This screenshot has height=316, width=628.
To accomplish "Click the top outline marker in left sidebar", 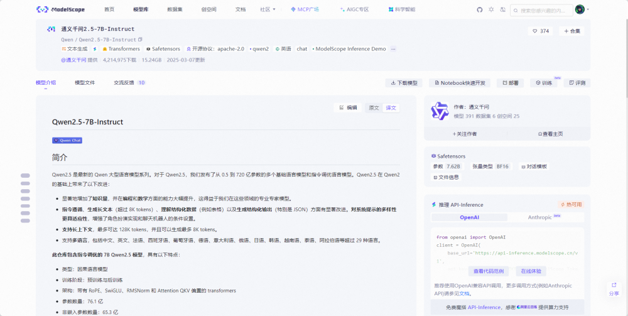I will (x=25, y=175).
